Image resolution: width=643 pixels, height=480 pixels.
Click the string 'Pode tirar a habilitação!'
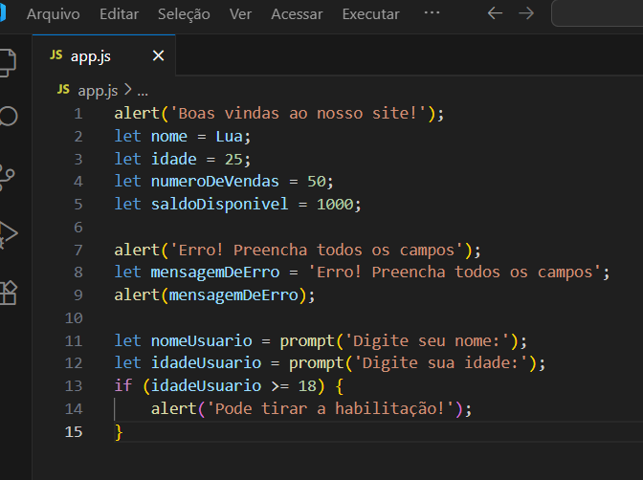point(330,409)
